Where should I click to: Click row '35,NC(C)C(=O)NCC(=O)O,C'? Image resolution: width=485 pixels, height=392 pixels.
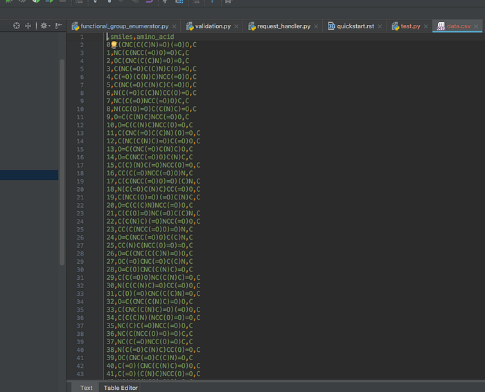pos(150,326)
